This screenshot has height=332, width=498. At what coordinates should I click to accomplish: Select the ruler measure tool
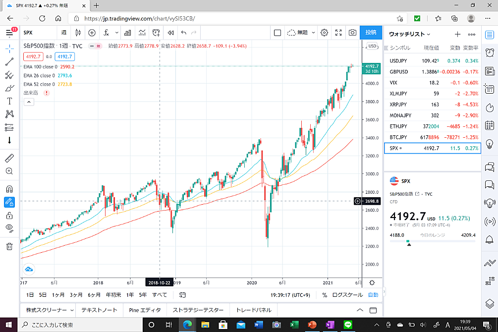tap(9, 158)
